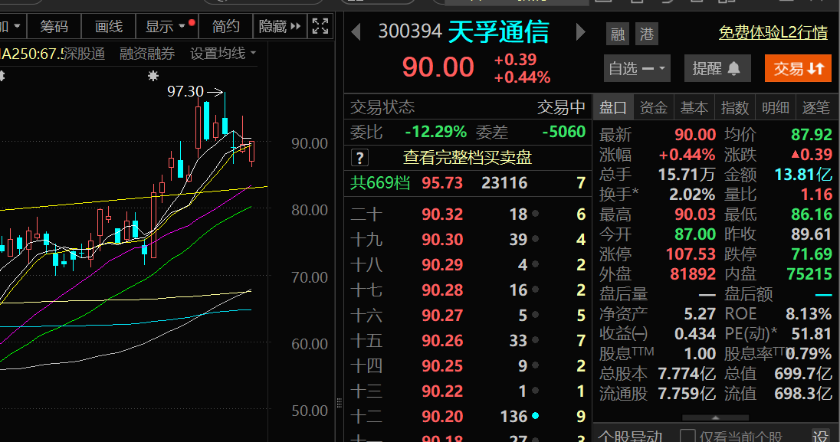Screen dimensions: 840x442
Task: Click the sun marker icon above chart
Action: point(153,76)
